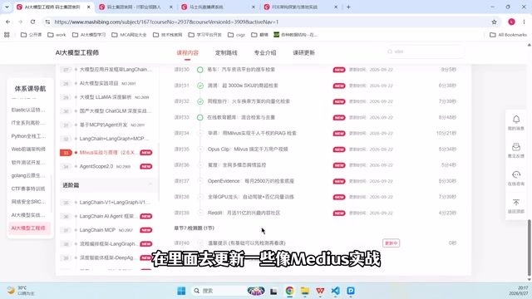Screen dimensions: 532x299
Task: Open Windows Start menu
Action: (x=181, y=291)
